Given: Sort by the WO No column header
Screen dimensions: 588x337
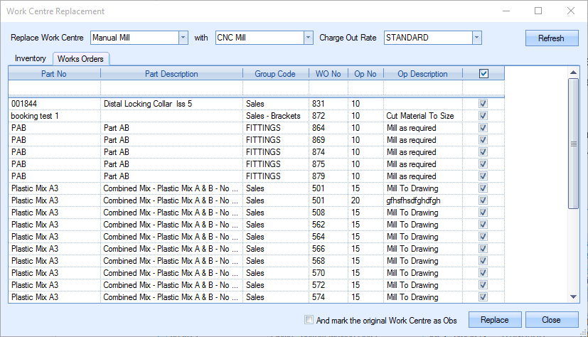Looking at the screenshot, I should 328,74.
